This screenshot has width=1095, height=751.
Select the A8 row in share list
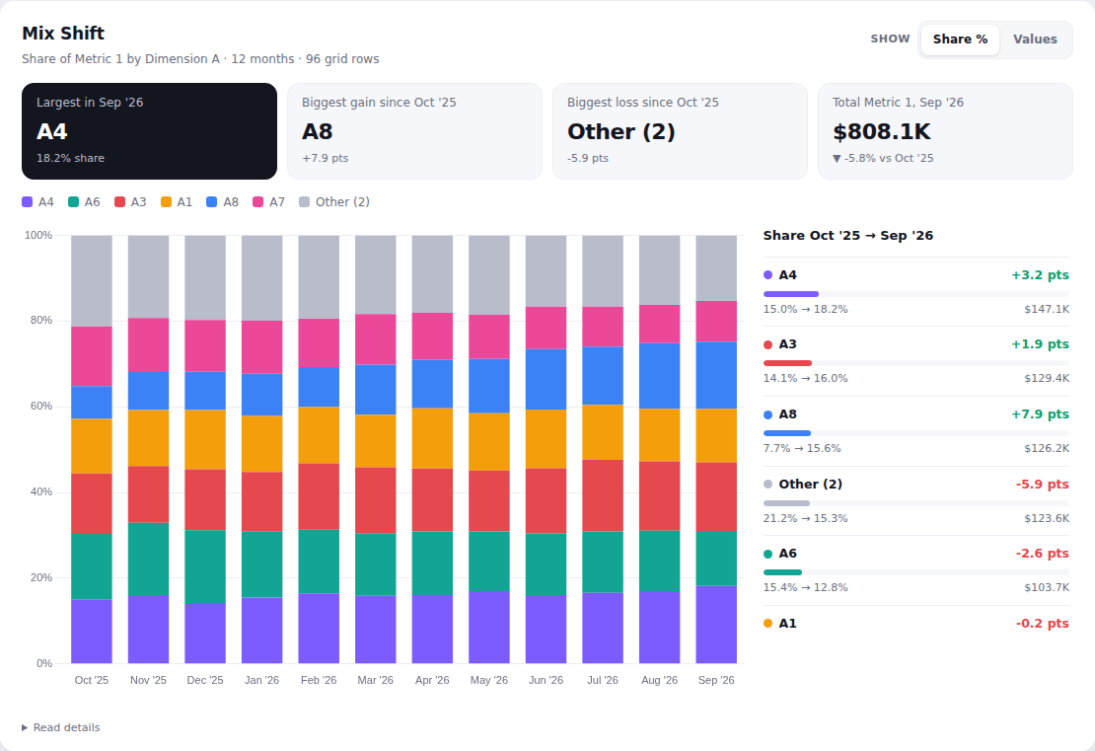(916, 431)
